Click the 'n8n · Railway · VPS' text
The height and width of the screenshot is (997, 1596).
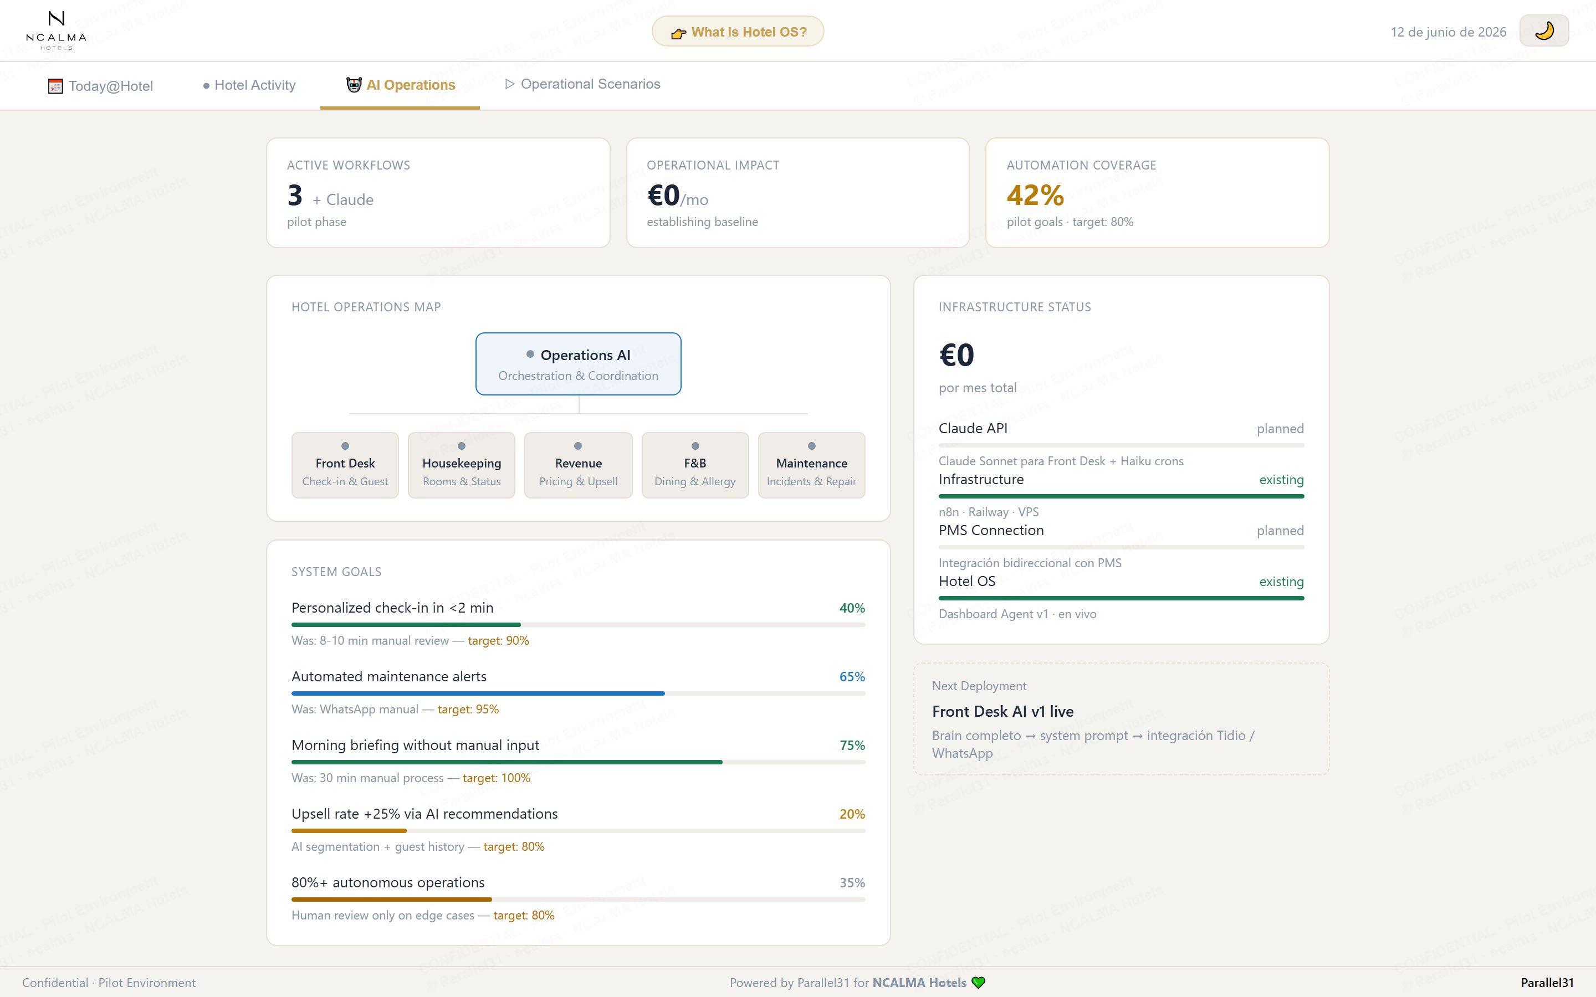[x=989, y=512]
